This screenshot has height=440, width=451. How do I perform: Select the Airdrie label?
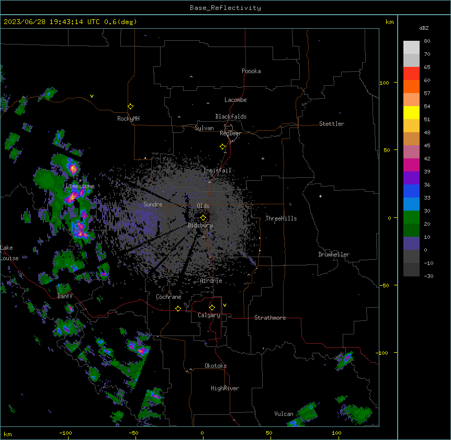[x=211, y=281]
